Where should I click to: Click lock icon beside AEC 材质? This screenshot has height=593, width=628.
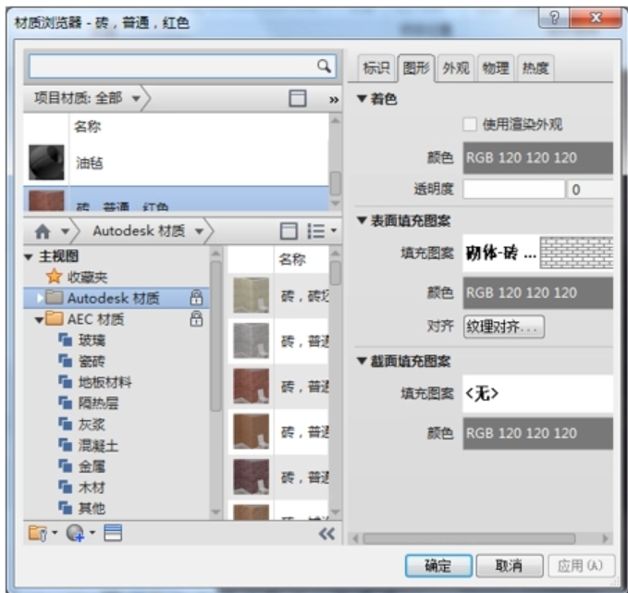tap(196, 319)
